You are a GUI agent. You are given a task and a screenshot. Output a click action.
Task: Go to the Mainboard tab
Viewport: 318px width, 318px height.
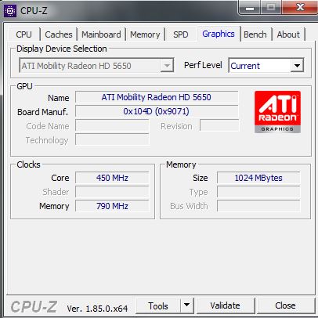101,34
